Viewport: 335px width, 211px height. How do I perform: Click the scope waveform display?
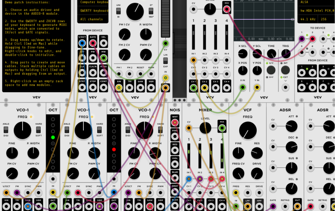(x=264, y=20)
